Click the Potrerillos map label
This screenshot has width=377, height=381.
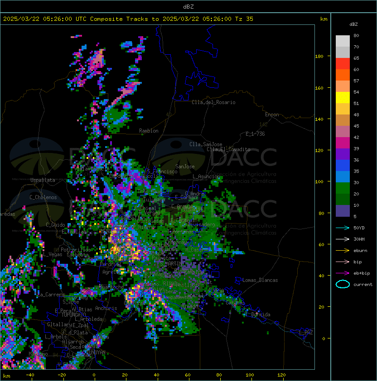coord(76,250)
